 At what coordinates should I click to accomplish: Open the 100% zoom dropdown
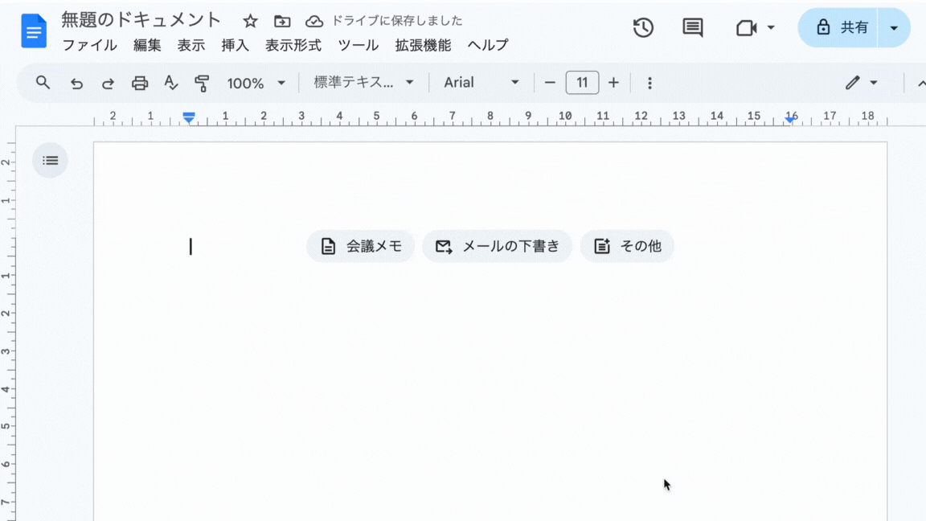256,84
